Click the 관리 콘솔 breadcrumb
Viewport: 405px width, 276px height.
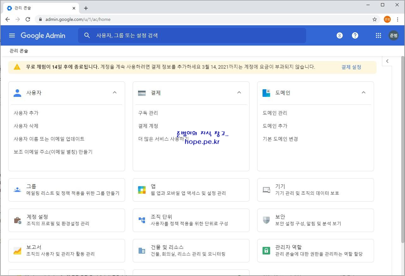tap(19, 51)
